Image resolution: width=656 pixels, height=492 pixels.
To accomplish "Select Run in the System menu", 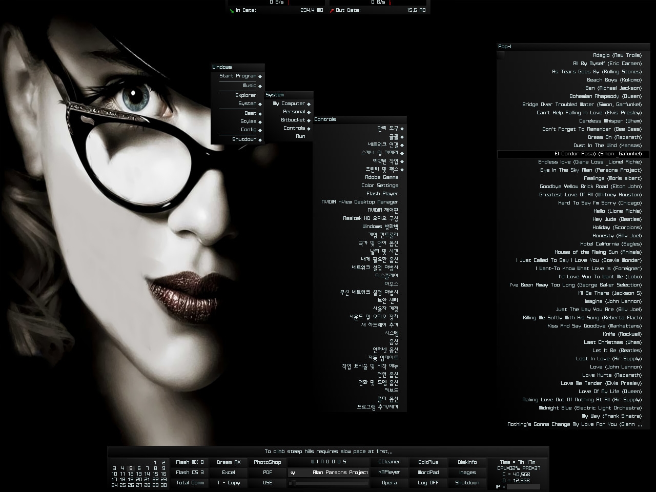I will click(300, 136).
